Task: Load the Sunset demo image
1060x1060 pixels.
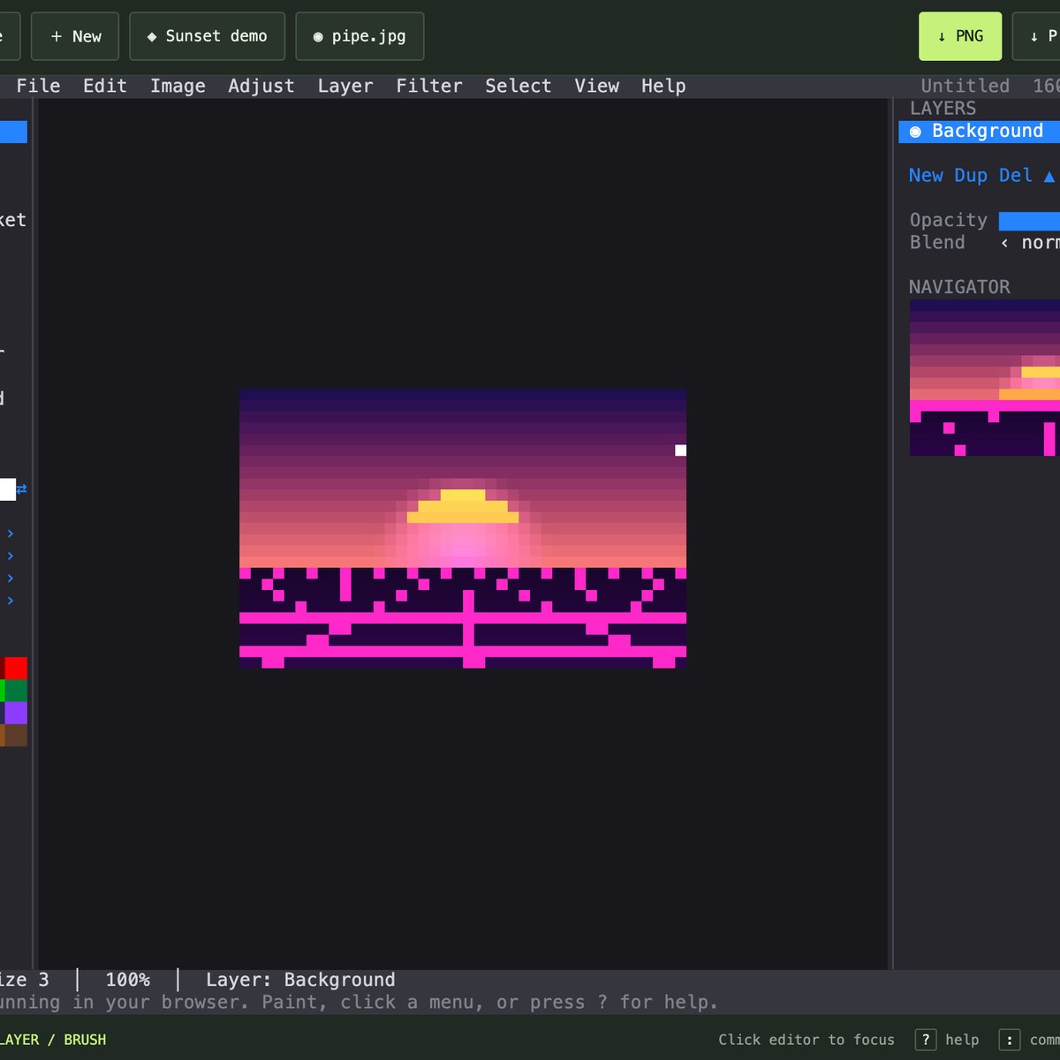Action: click(208, 36)
